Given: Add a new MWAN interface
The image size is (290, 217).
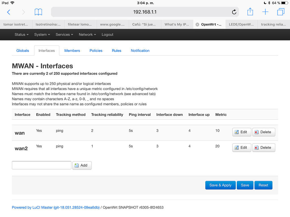Looking at the screenshot, I should (82, 165).
